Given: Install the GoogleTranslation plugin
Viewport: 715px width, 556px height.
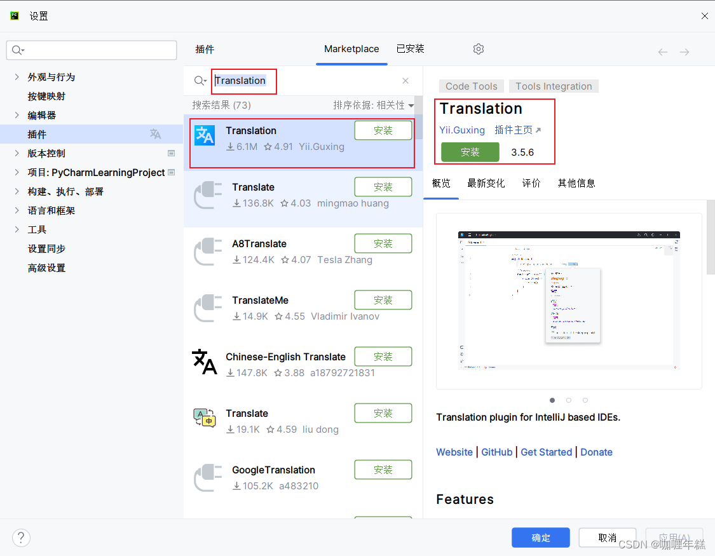Looking at the screenshot, I should click(383, 470).
